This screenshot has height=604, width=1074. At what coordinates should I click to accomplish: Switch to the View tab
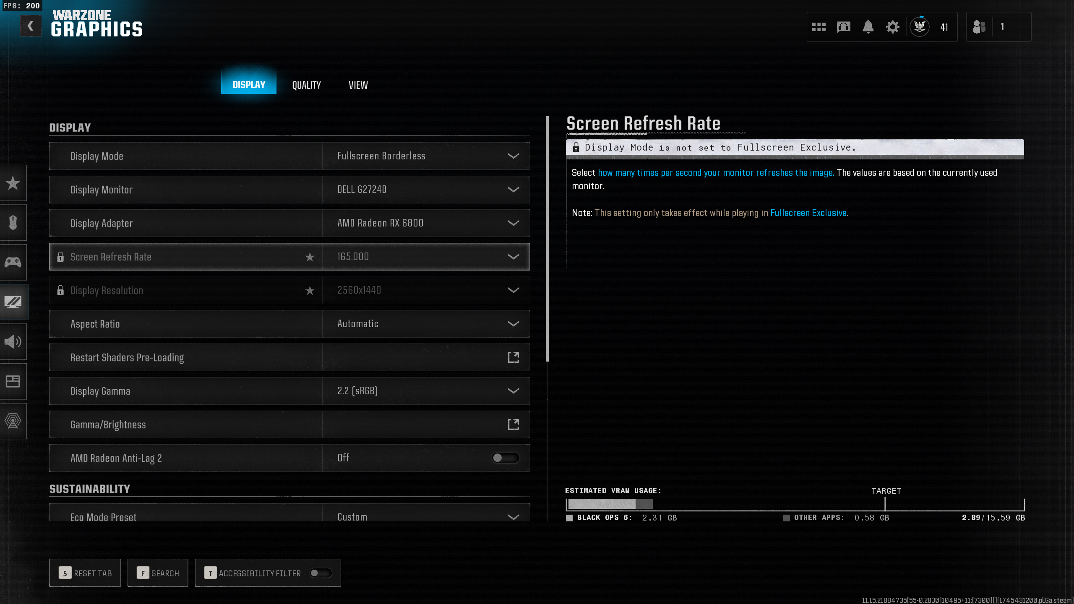click(x=358, y=85)
